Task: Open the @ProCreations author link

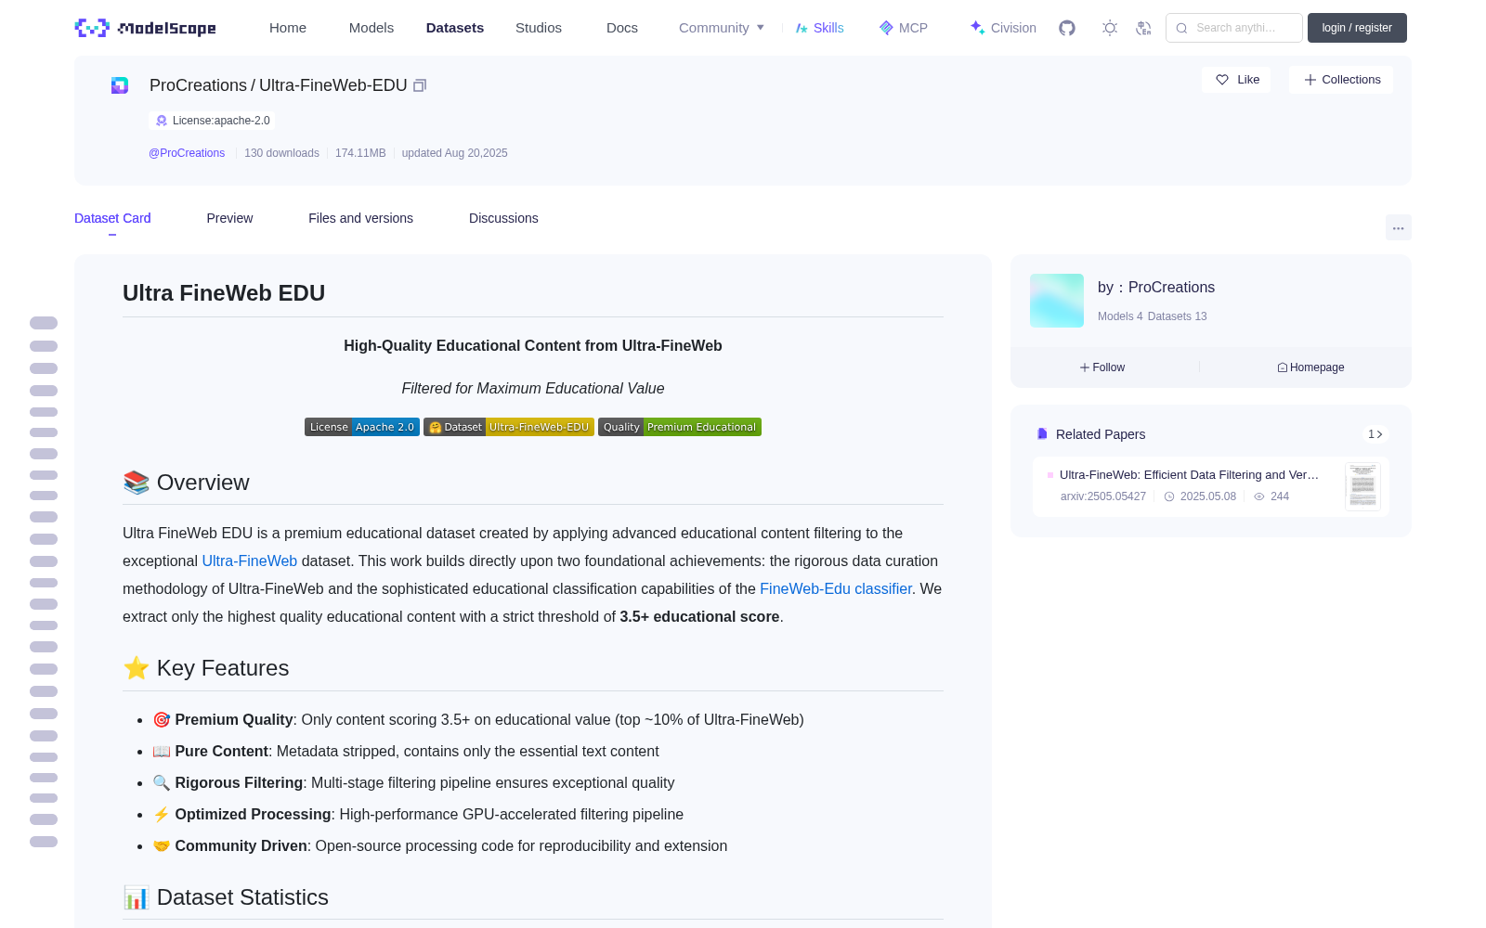Action: 187,153
